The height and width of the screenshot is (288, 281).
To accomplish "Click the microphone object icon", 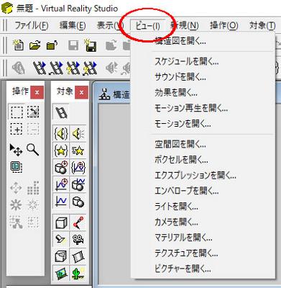I will [x=78, y=222].
